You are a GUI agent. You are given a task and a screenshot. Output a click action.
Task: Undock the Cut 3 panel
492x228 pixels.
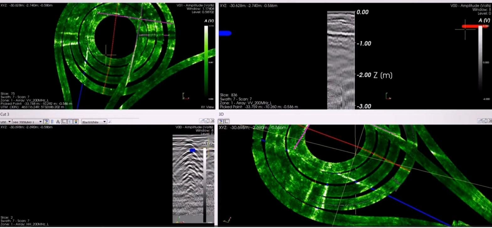[202, 121]
